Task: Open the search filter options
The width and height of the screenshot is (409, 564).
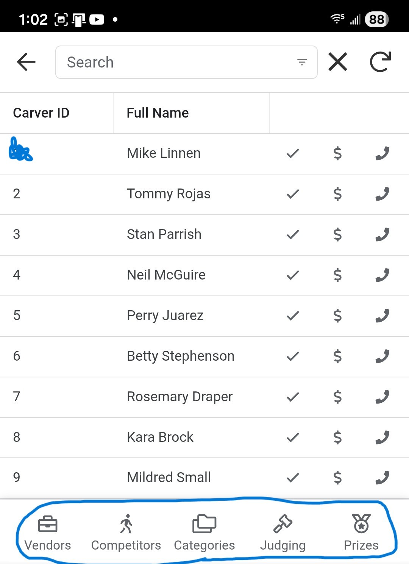Action: [x=302, y=62]
